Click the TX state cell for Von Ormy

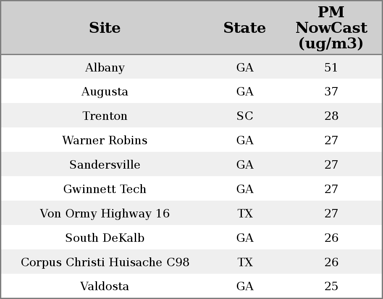[x=245, y=214]
